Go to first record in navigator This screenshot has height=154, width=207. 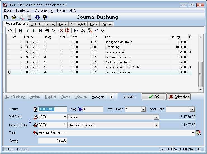point(20,31)
